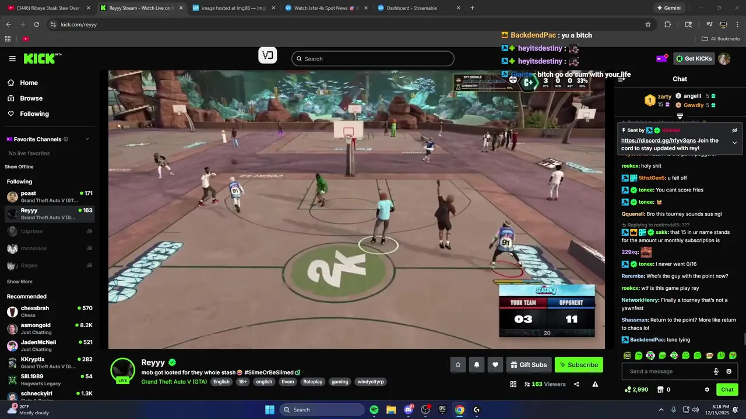Click Reyyy's live avatar below stream
The image size is (746, 419).
click(x=122, y=371)
